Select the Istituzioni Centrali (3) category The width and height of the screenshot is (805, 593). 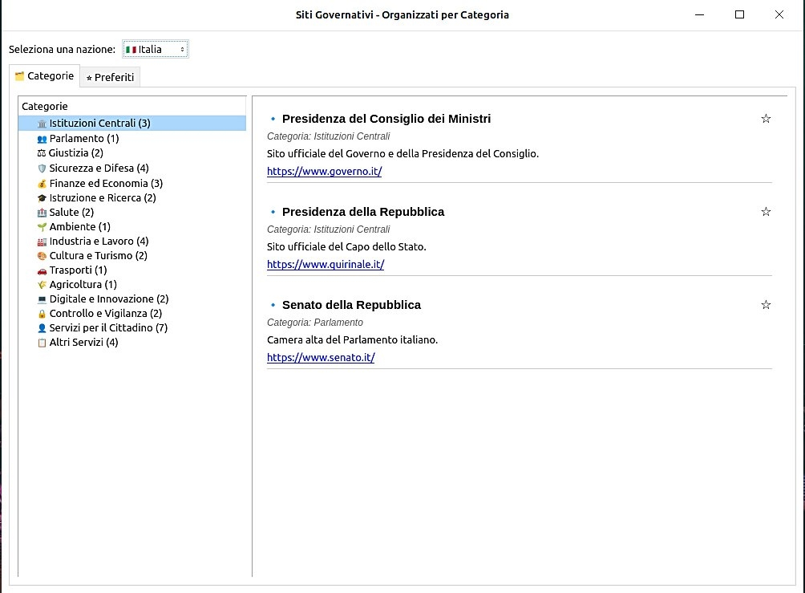[x=132, y=124]
